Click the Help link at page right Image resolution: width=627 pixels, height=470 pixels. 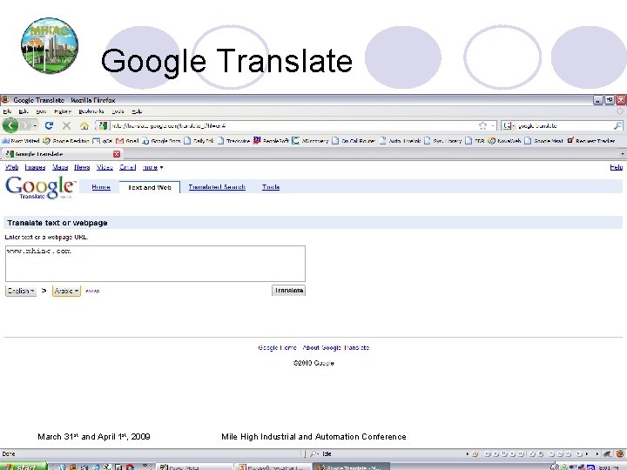click(x=617, y=167)
